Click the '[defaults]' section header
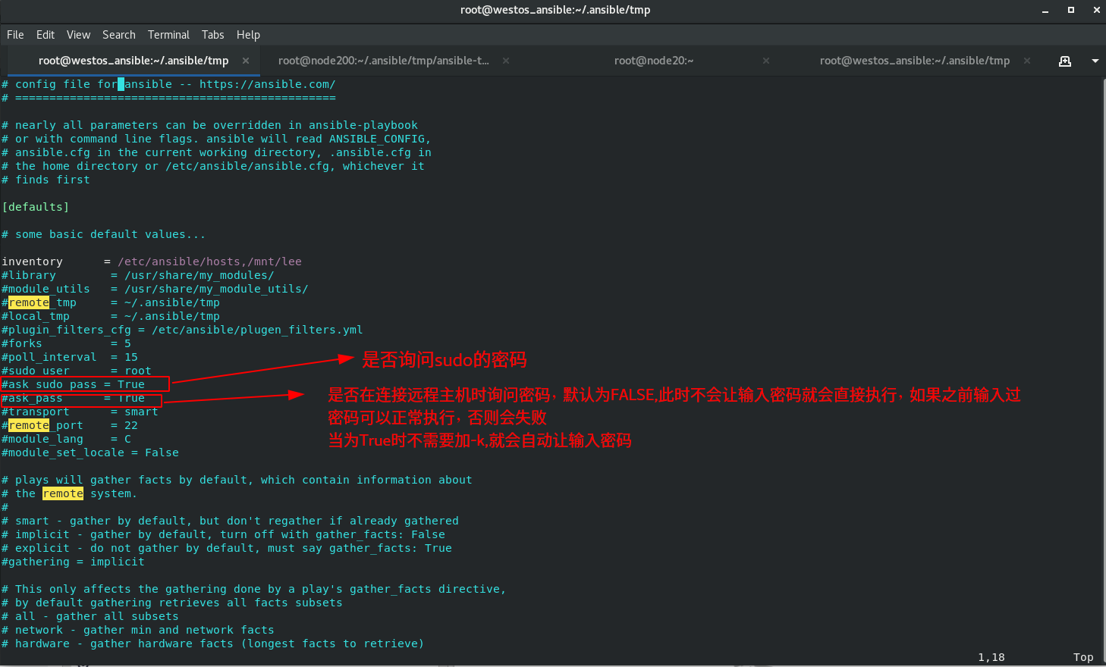Screen dimensions: 1106x667 (x=36, y=207)
